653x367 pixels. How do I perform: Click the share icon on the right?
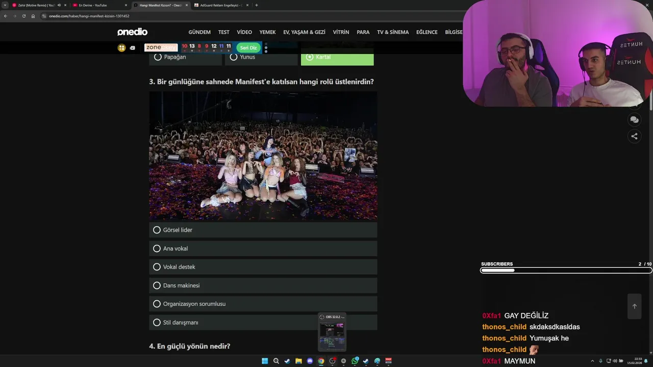pyautogui.click(x=634, y=136)
